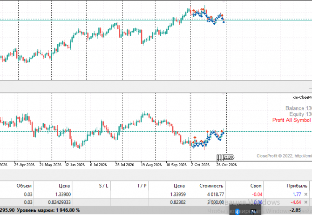The height and width of the screenshot is (215, 312).
Task: Select the open price cell 0.82429333
Action: 59,202
